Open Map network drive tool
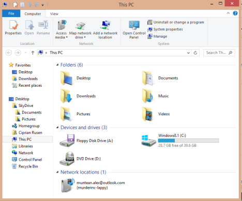 pos(80,29)
